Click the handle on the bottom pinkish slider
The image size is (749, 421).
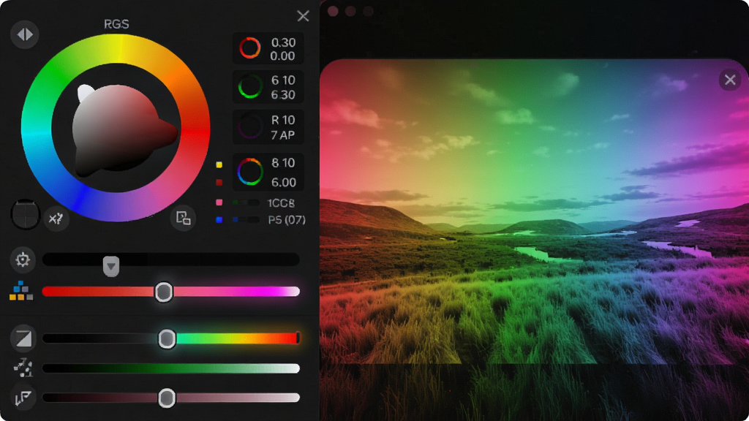(167, 398)
